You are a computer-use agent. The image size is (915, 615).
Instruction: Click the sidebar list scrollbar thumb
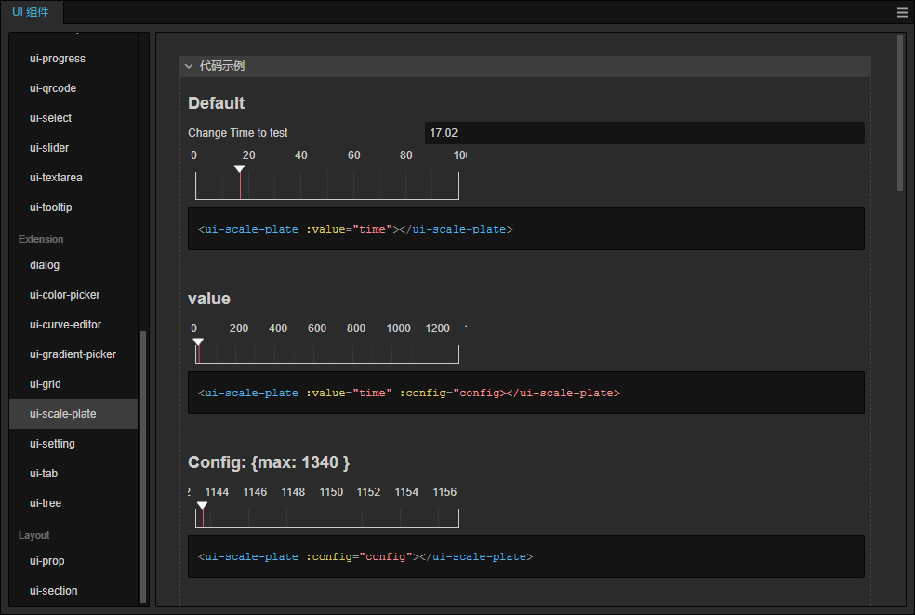click(142, 466)
